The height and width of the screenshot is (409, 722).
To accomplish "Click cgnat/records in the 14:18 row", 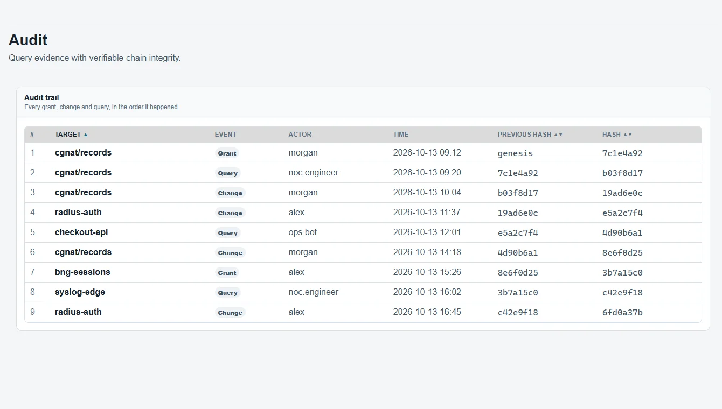I will [83, 252].
